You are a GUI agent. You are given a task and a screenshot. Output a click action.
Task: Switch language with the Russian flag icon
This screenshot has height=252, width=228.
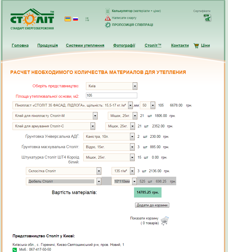point(76,19)
